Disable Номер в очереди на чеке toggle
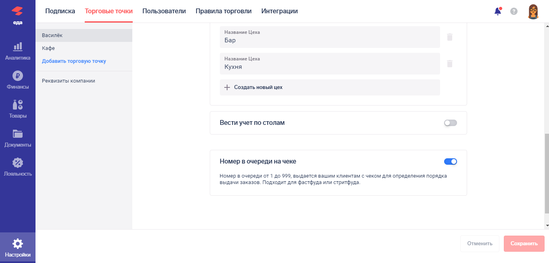The image size is (549, 263). coord(451,162)
